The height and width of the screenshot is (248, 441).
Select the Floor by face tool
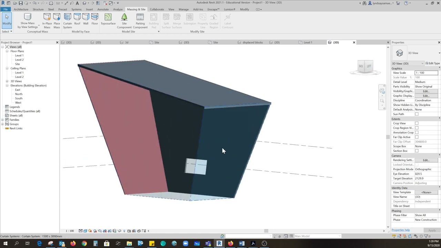coord(95,20)
